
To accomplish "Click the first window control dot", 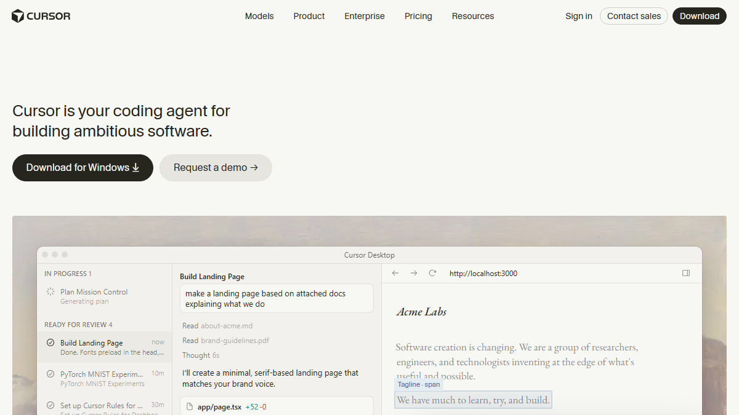I will (x=45, y=255).
